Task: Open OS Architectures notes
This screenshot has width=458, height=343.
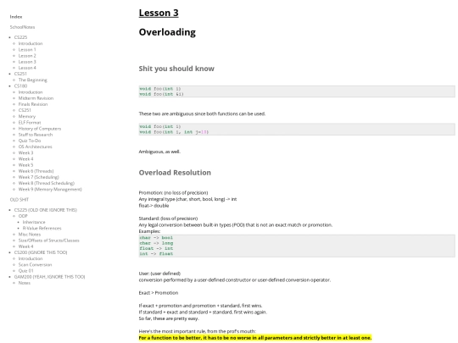Action: [x=36, y=147]
